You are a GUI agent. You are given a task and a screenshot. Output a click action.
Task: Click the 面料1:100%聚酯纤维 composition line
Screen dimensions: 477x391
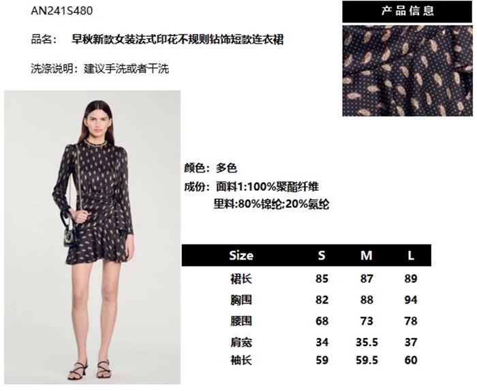point(267,187)
